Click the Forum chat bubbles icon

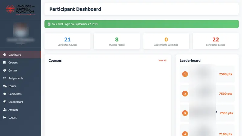coord(5,86)
